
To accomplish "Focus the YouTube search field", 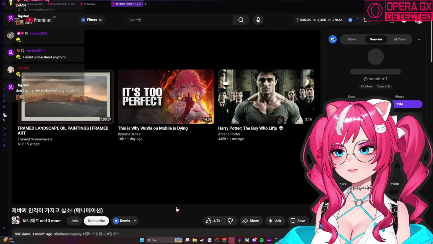I will [179, 20].
